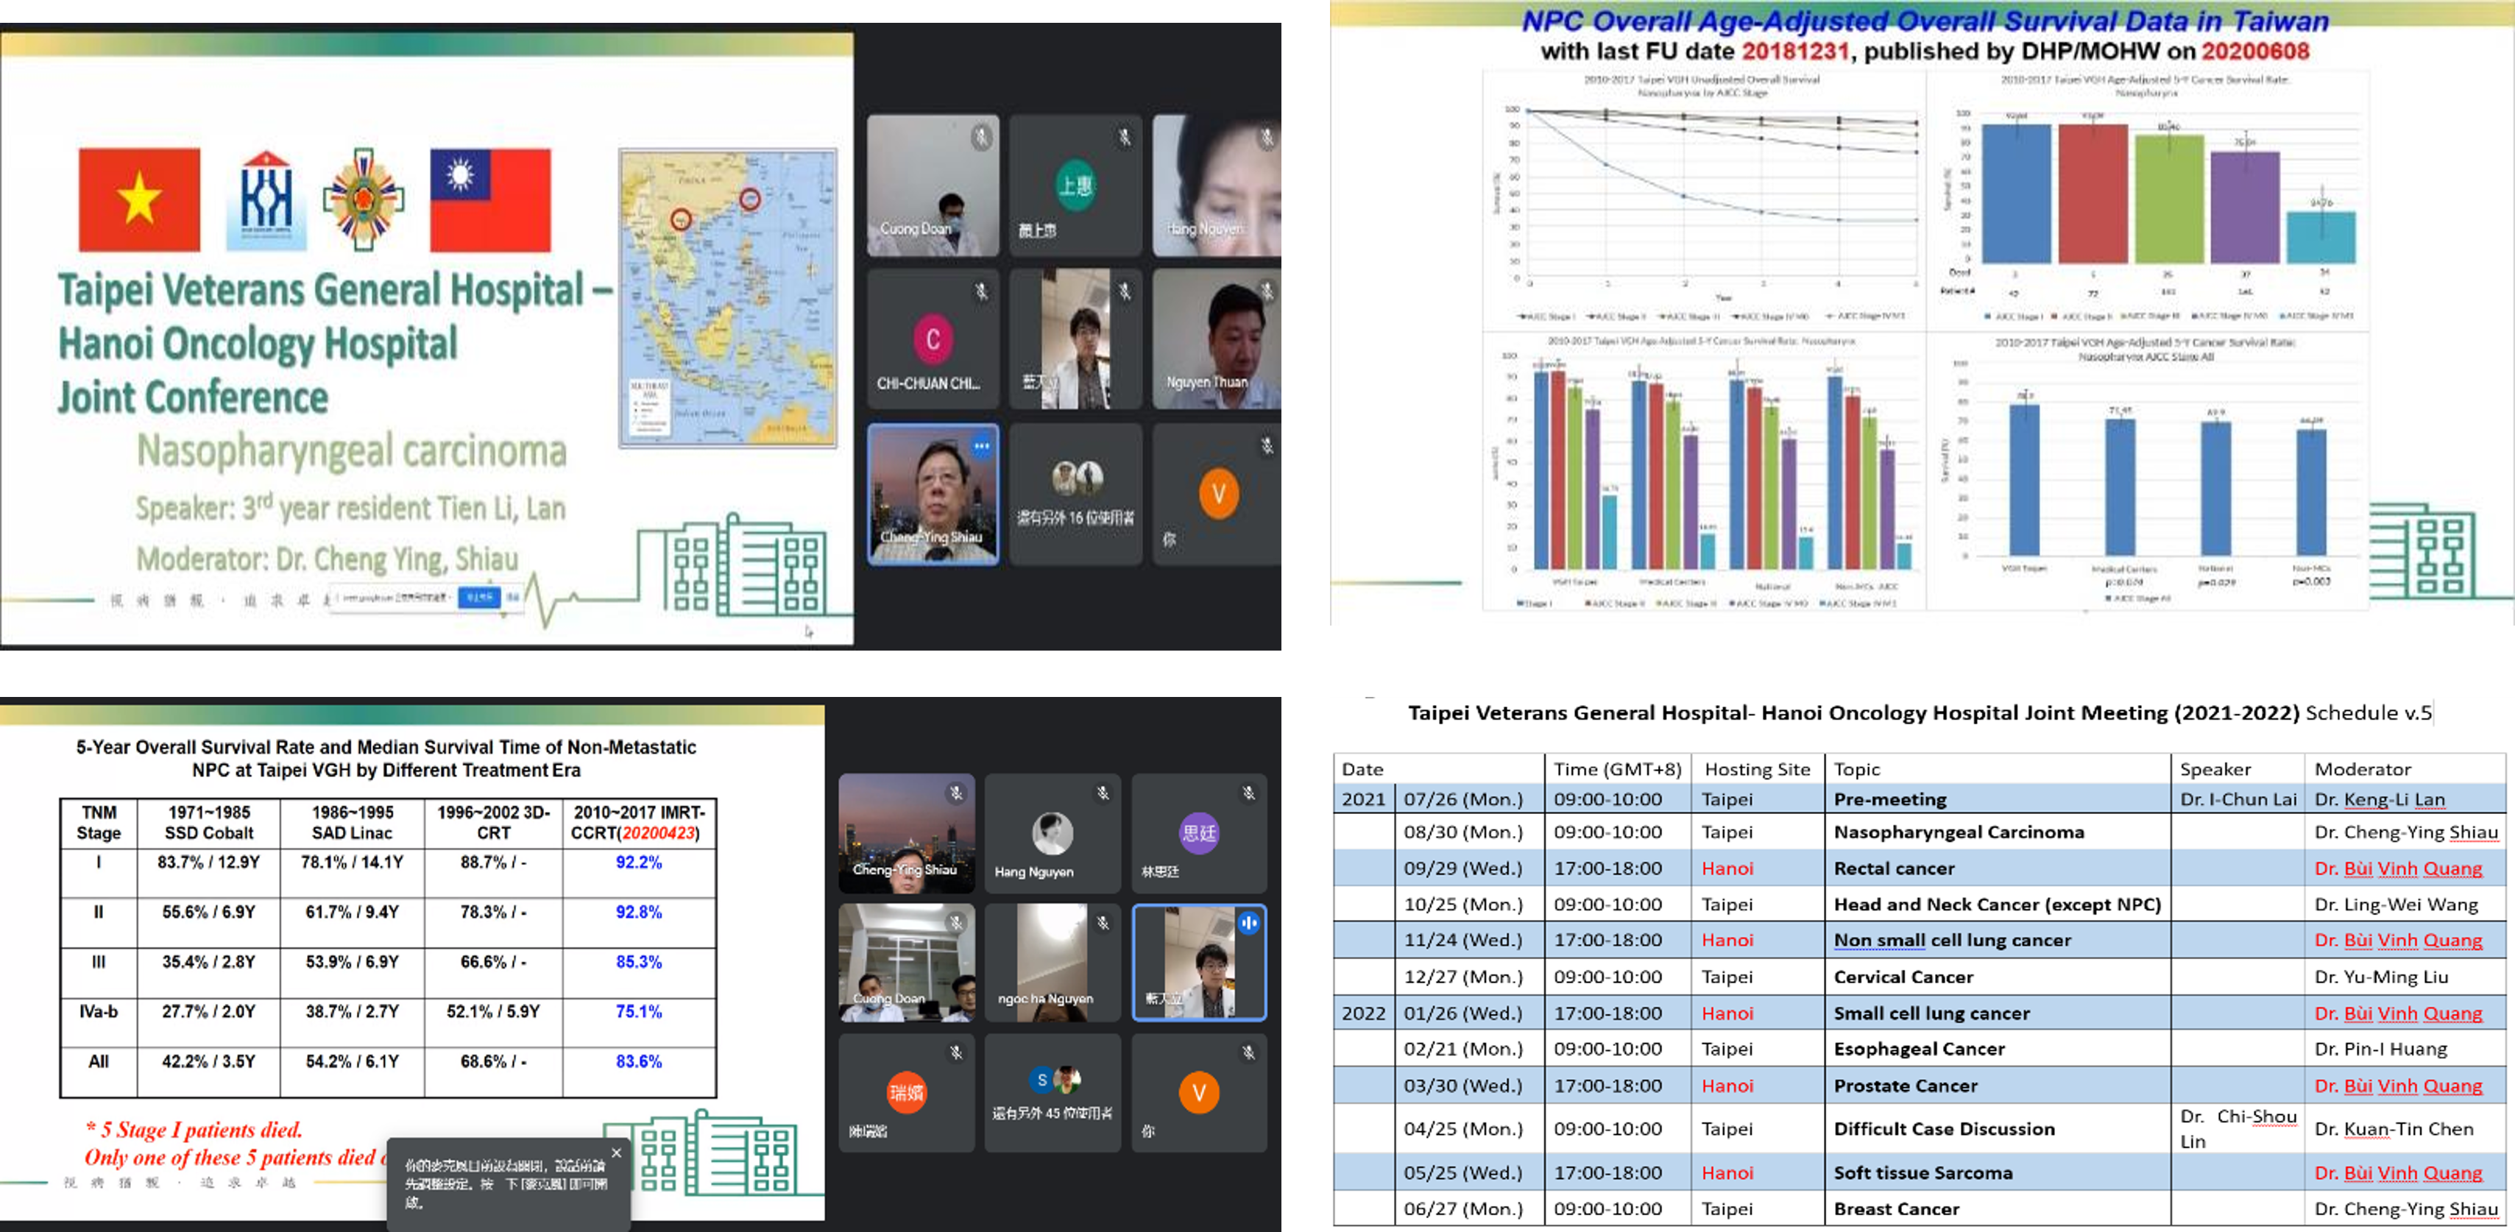
Task: Click the muted mic icon on Nguyen Thuan's tile
Action: pos(1265,291)
